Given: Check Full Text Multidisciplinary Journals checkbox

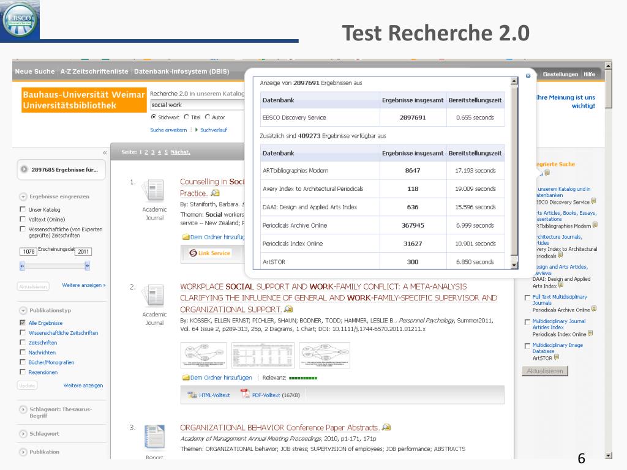Looking at the screenshot, I should (x=527, y=297).
